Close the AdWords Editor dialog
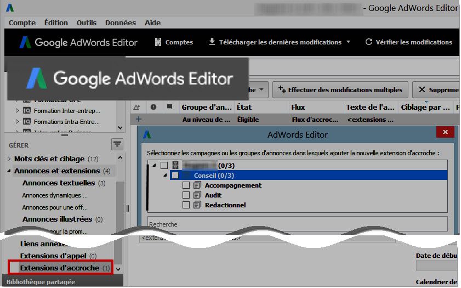The height and width of the screenshot is (288, 461). point(445,132)
